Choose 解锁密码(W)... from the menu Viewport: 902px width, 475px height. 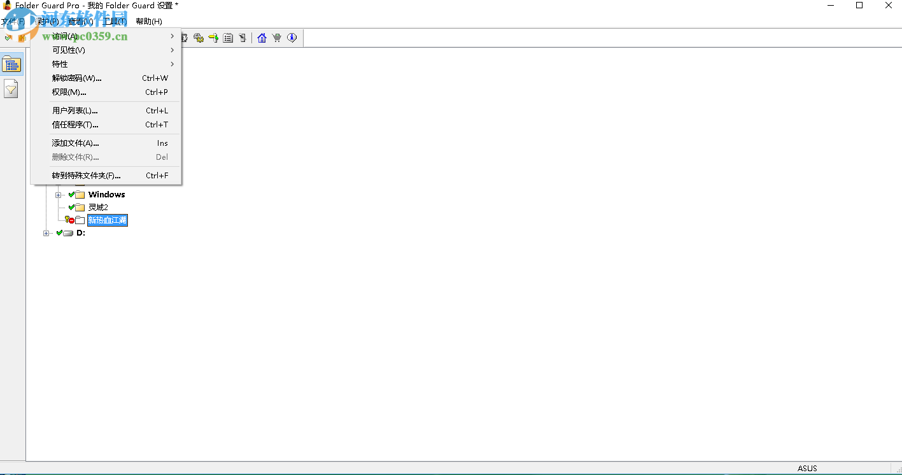click(x=106, y=78)
